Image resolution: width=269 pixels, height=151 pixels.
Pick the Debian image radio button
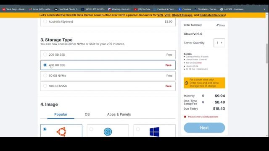(91, 129)
